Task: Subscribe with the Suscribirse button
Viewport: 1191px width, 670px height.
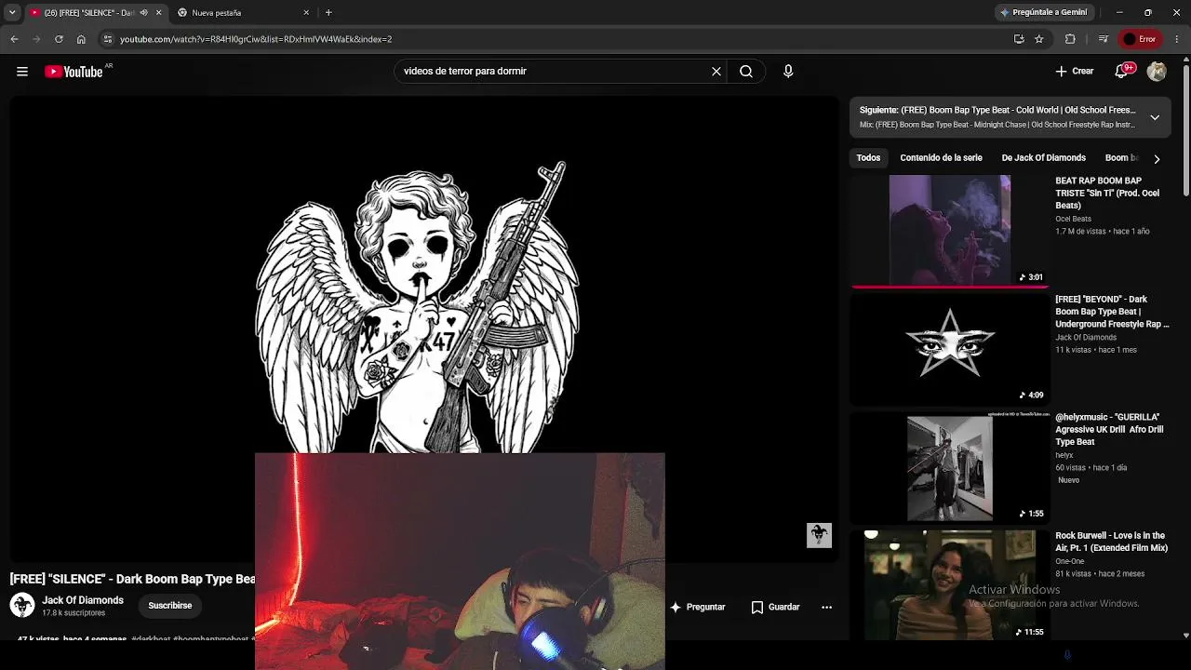Action: (x=170, y=606)
